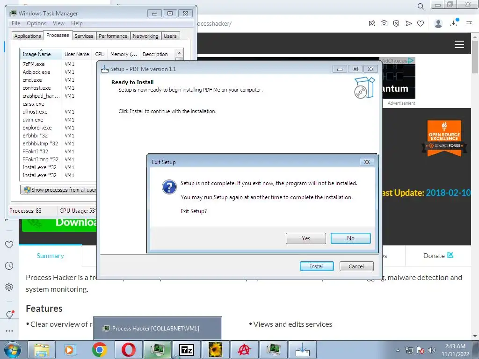This screenshot has height=359, width=479.
Task: Click the bookmark heart icon in address bar
Action: pos(421,23)
